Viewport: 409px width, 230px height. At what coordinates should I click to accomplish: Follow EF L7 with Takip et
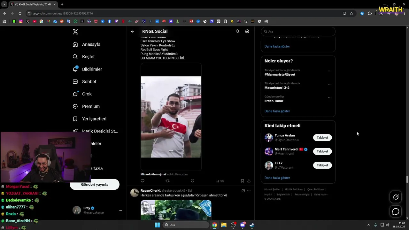click(x=322, y=165)
